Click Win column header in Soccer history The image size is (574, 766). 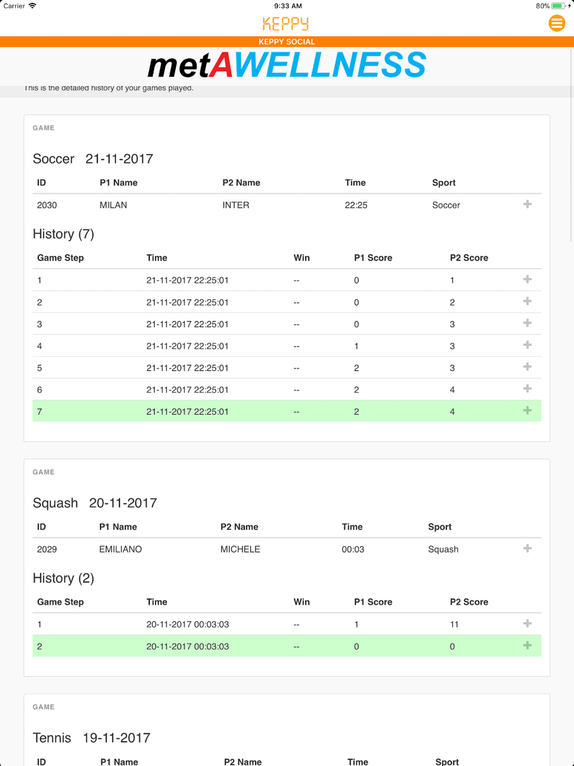pos(302,258)
